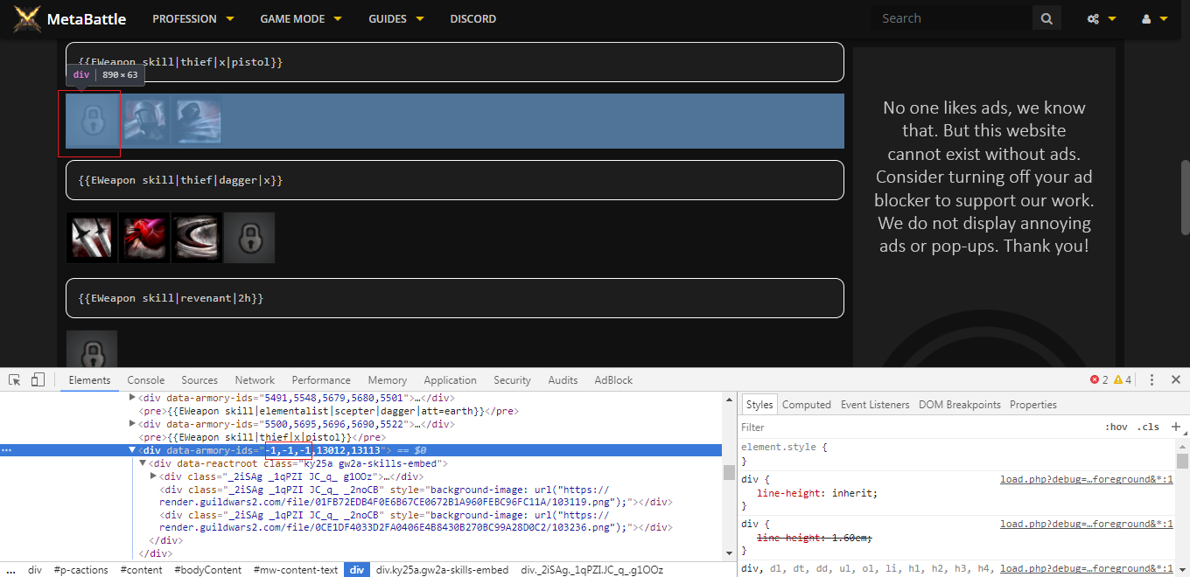Open load.php link beside line-height inherit
The width and height of the screenshot is (1190, 577).
(x=1086, y=479)
